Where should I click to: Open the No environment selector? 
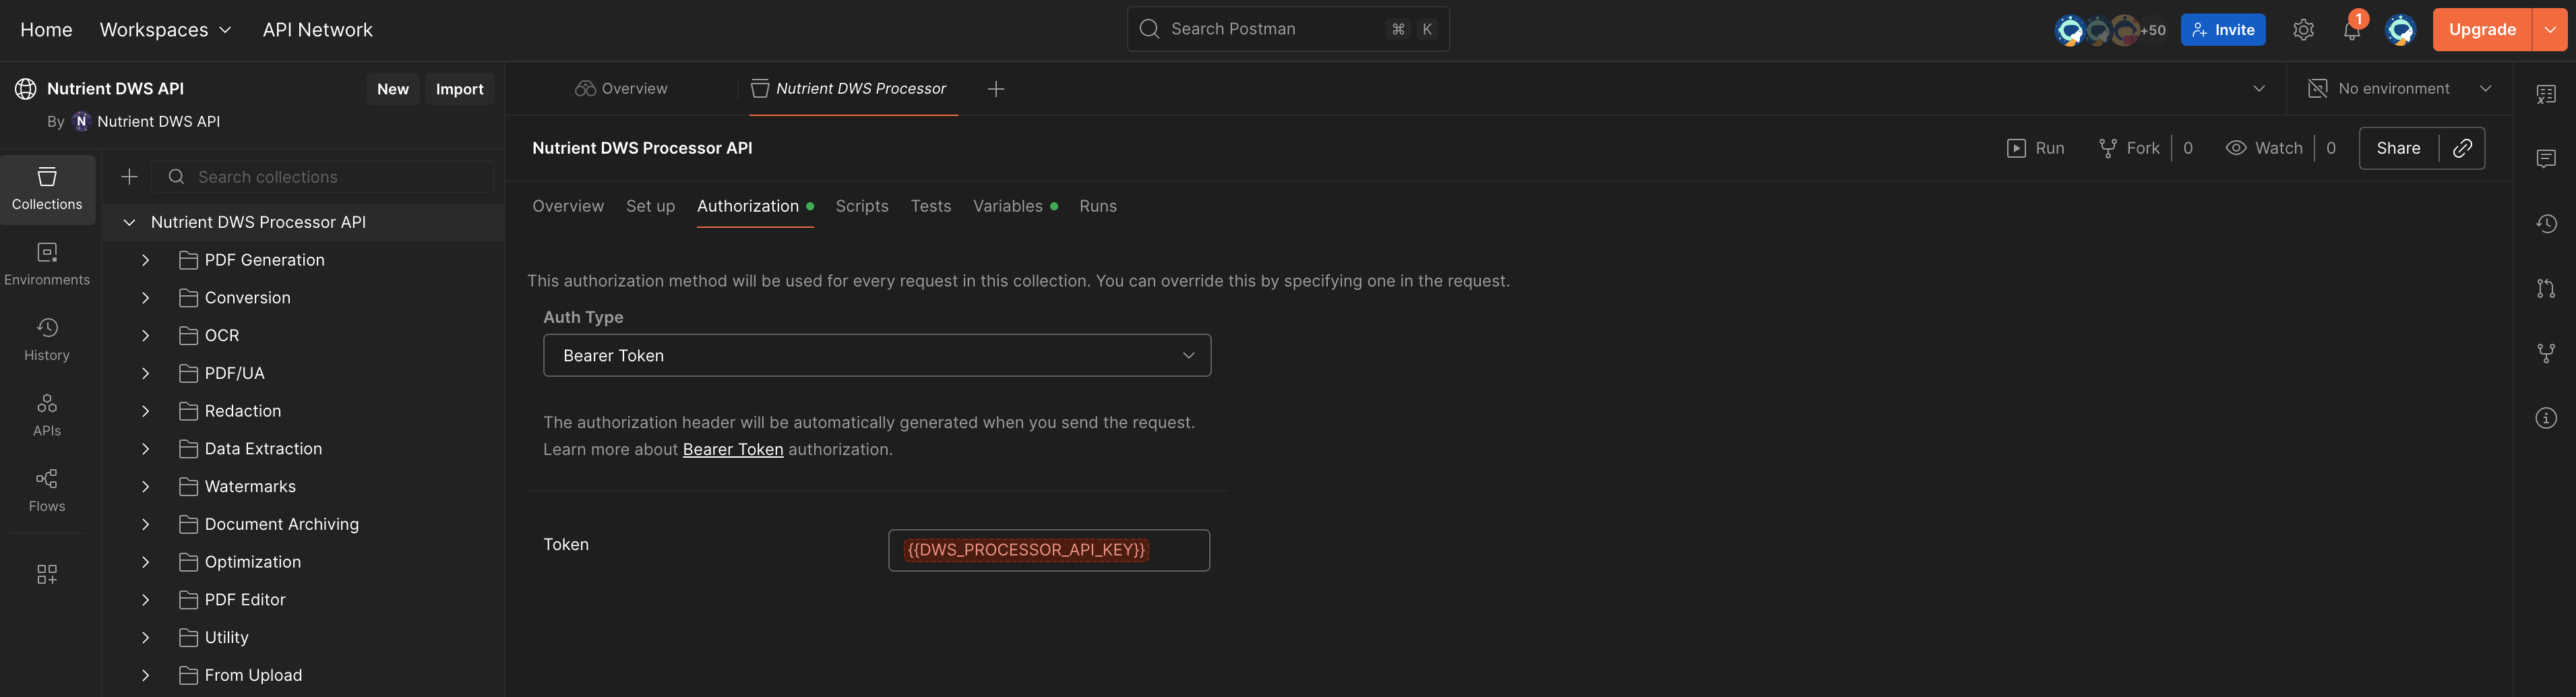click(x=2399, y=88)
